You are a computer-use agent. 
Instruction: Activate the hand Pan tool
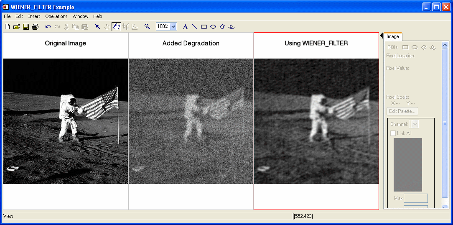click(116, 27)
